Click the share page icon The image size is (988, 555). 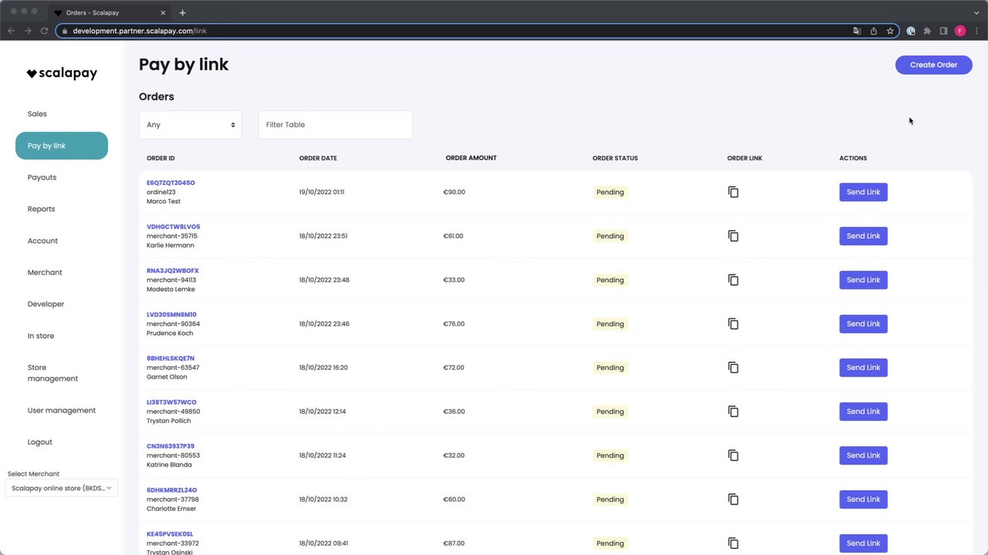point(874,31)
